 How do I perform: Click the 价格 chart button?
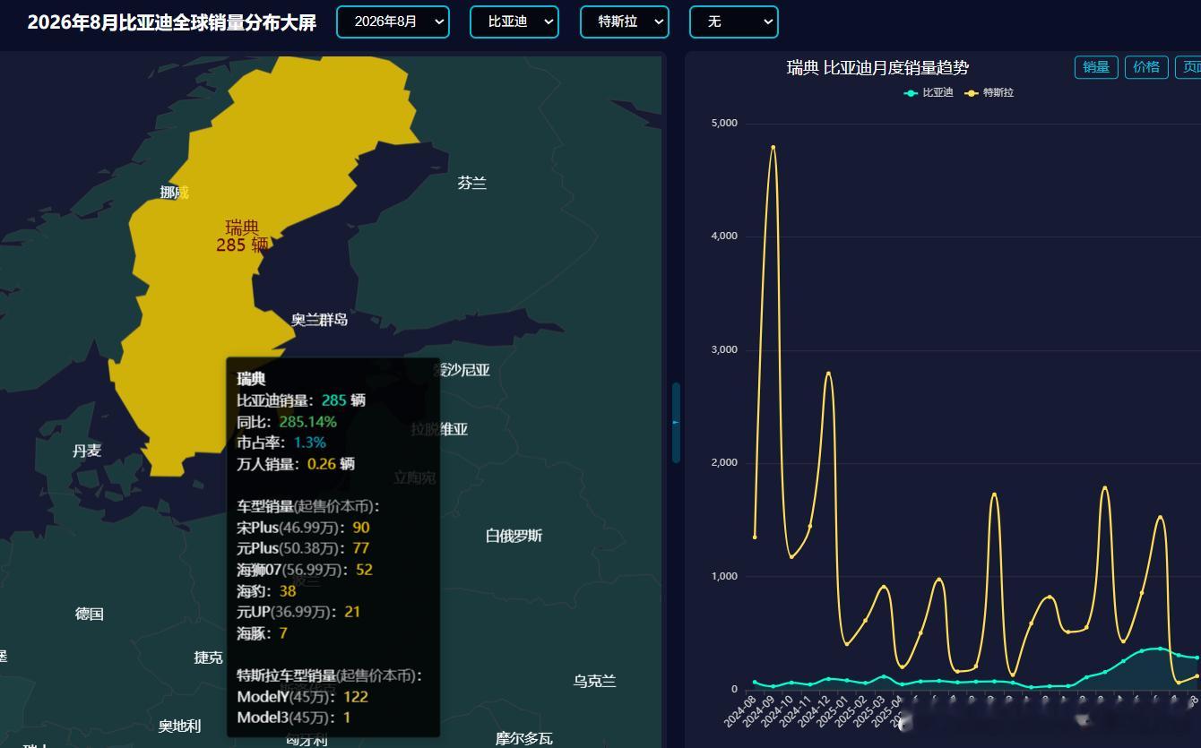click(x=1146, y=67)
